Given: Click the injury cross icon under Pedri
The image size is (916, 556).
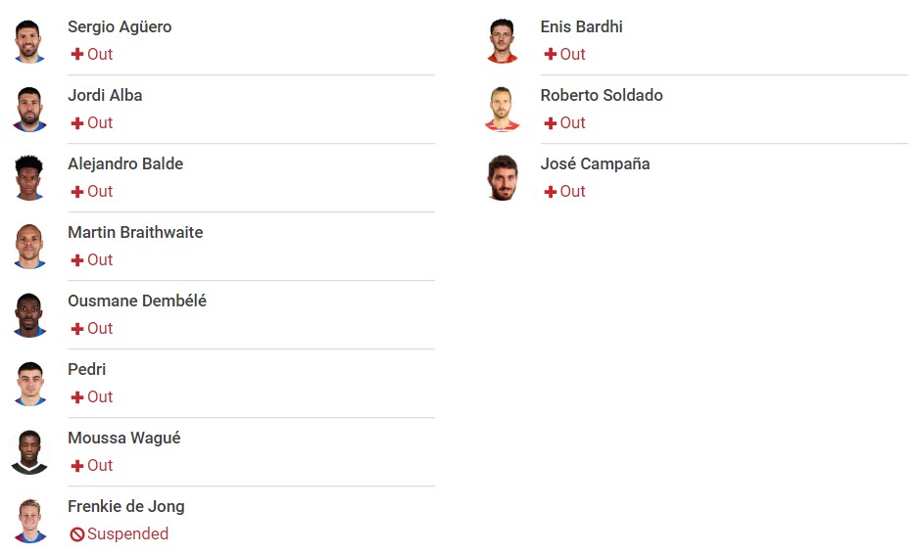Looking at the screenshot, I should click(77, 397).
